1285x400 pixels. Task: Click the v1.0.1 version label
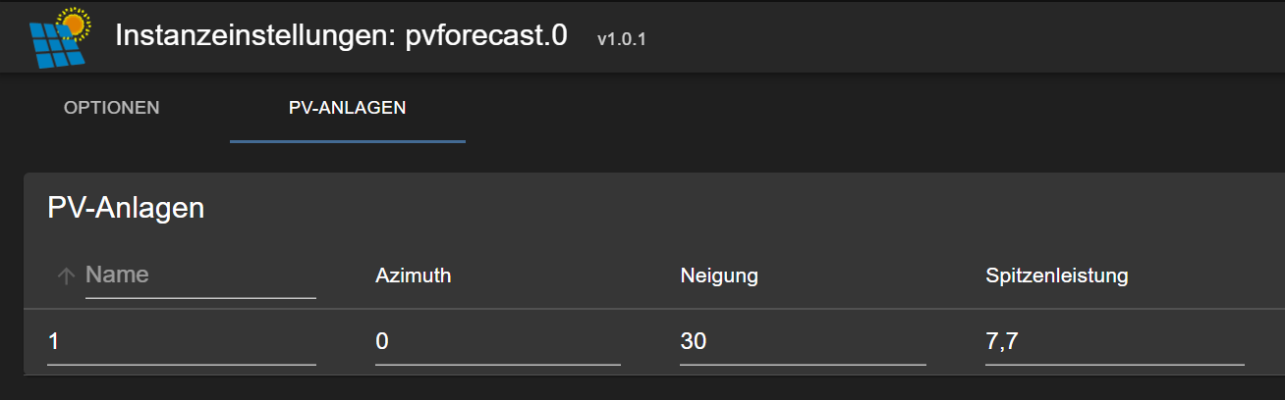(x=622, y=39)
